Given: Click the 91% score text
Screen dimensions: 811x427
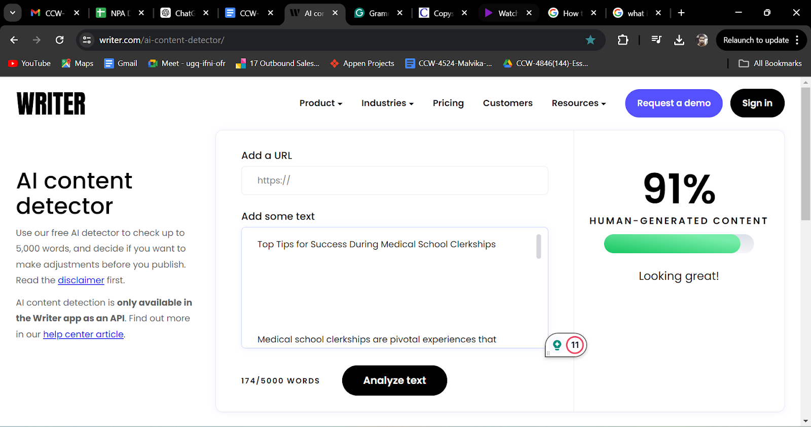Looking at the screenshot, I should click(679, 189).
